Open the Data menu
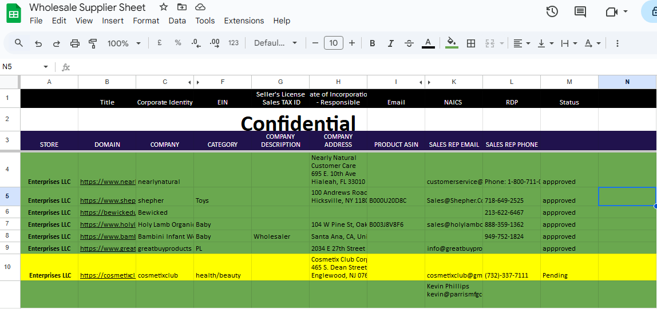The width and height of the screenshot is (657, 309). [x=177, y=21]
